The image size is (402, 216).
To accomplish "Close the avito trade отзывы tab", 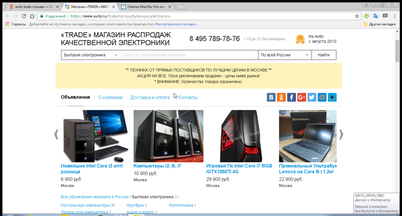I will click(x=57, y=7).
